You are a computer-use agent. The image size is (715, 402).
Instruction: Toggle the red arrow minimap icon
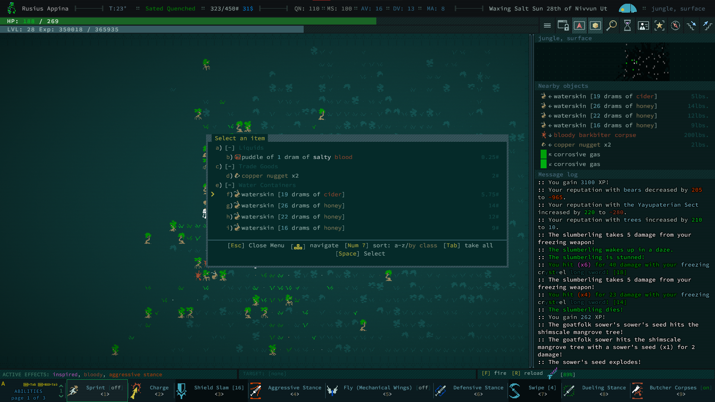pos(579,26)
